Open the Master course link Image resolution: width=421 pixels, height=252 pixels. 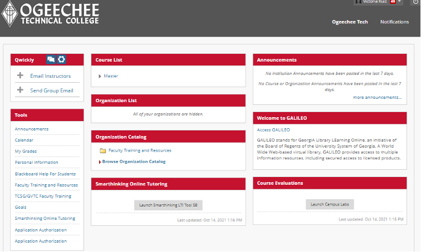(x=111, y=76)
